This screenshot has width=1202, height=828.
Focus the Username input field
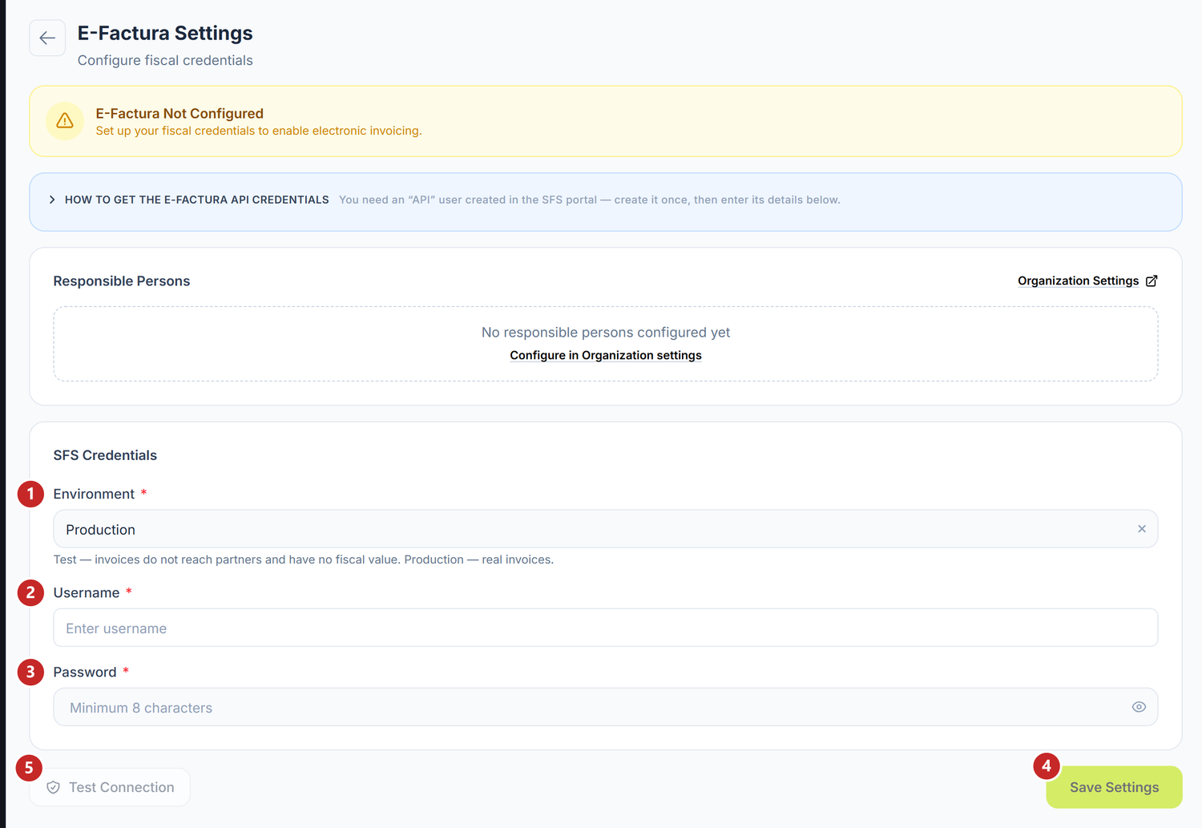tap(606, 628)
